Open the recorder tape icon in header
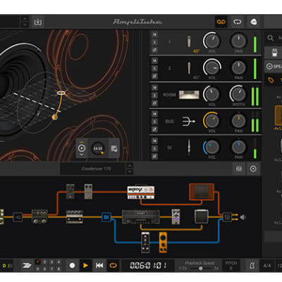The height and width of the screenshot is (282, 282). [x=221, y=22]
